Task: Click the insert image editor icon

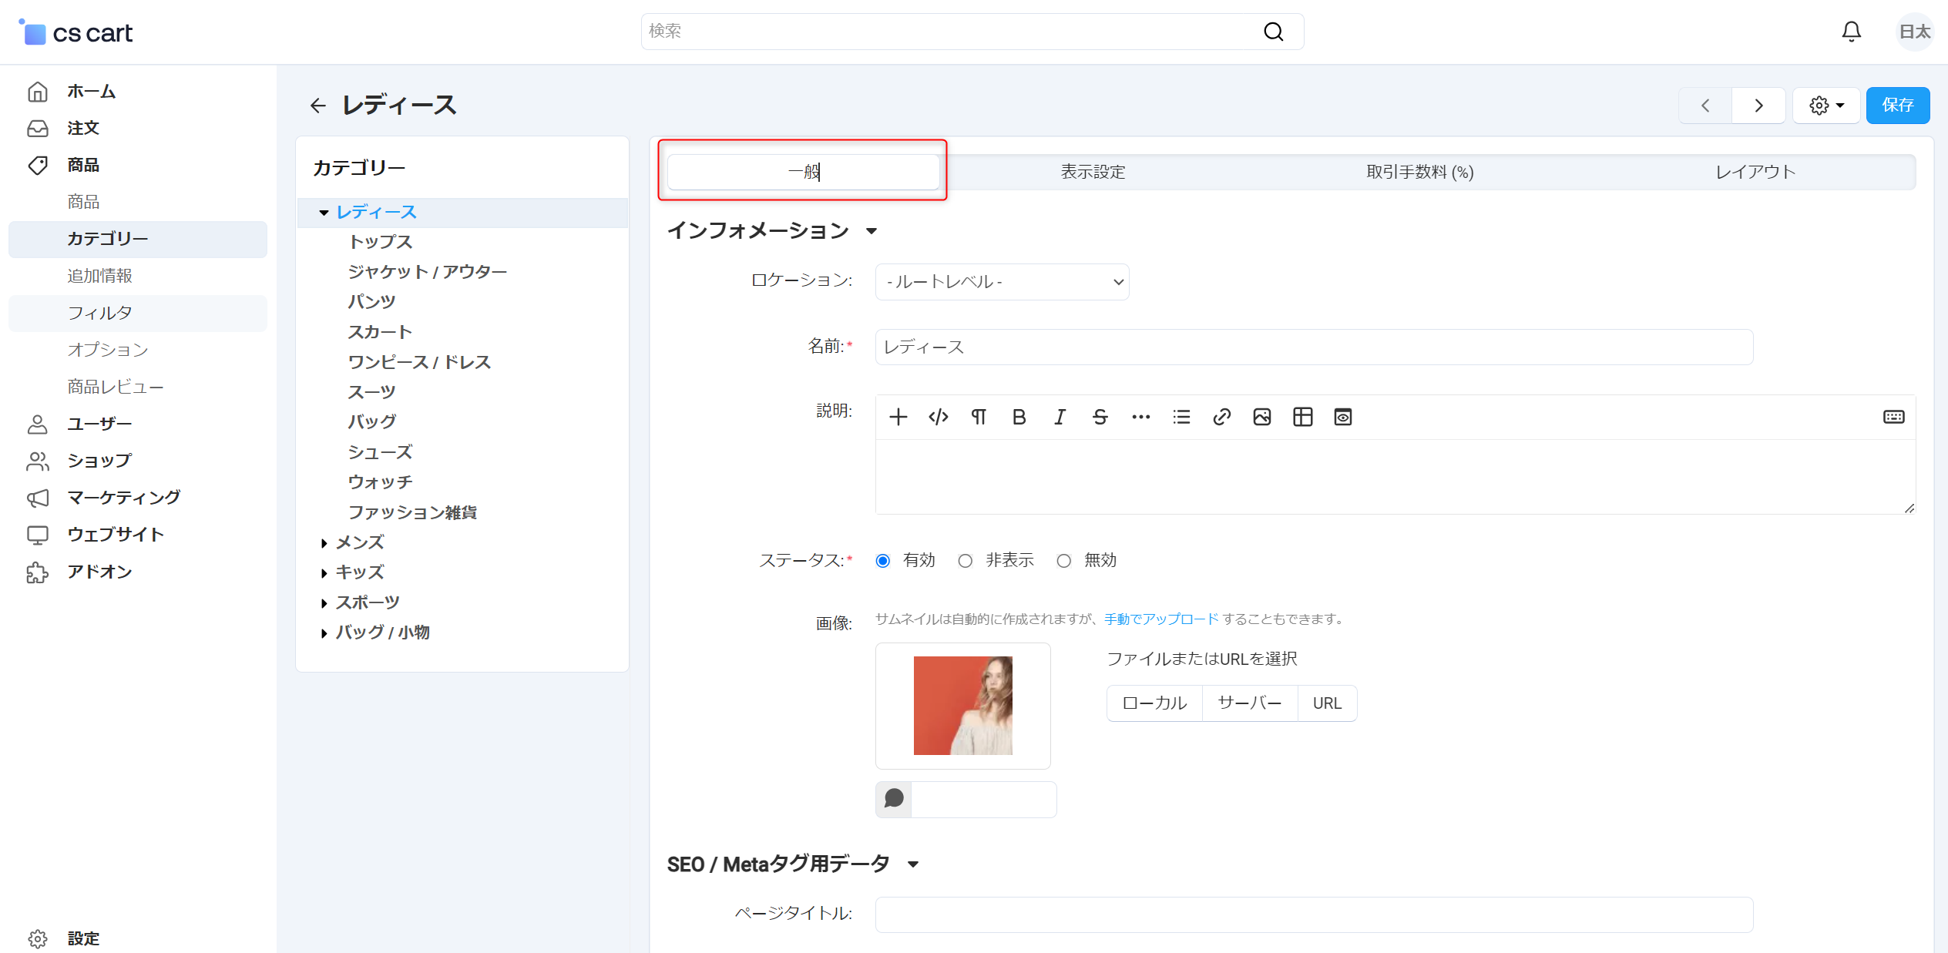Action: pyautogui.click(x=1261, y=417)
